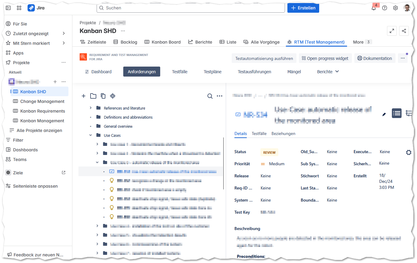Open the Zeitleiste tab
Image resolution: width=417 pixels, height=263 pixels.
click(x=93, y=42)
